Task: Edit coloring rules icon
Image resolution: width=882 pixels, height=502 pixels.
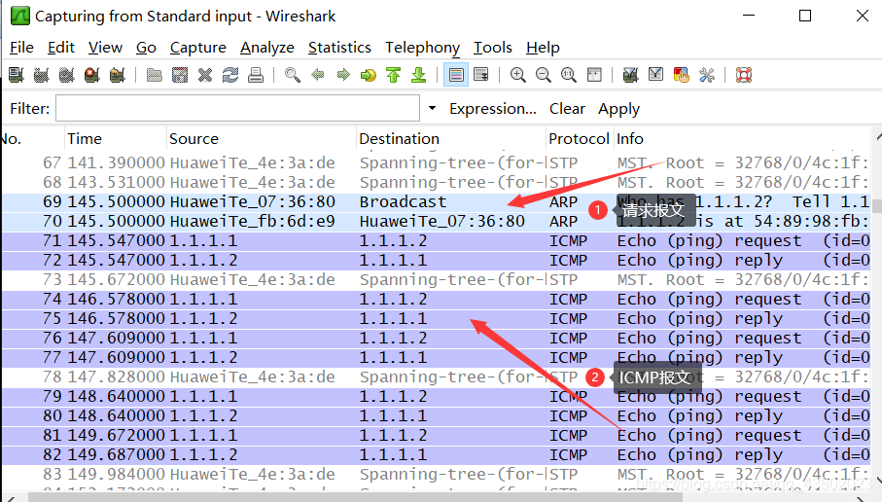Action: click(x=681, y=75)
